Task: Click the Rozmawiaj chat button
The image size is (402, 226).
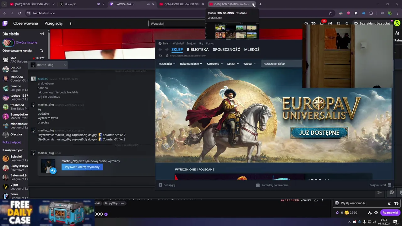Action: click(390, 213)
